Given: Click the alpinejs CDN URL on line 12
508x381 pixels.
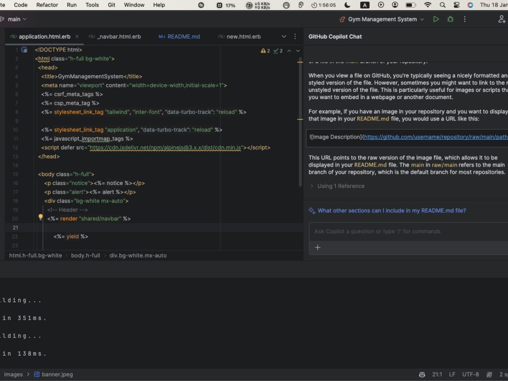Looking at the screenshot, I should tap(166, 148).
